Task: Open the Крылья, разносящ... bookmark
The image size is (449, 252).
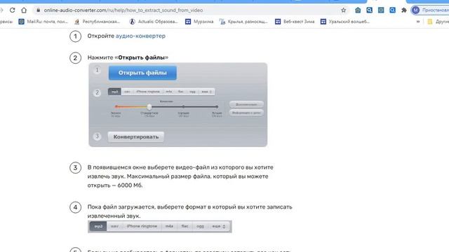Action: point(243,22)
